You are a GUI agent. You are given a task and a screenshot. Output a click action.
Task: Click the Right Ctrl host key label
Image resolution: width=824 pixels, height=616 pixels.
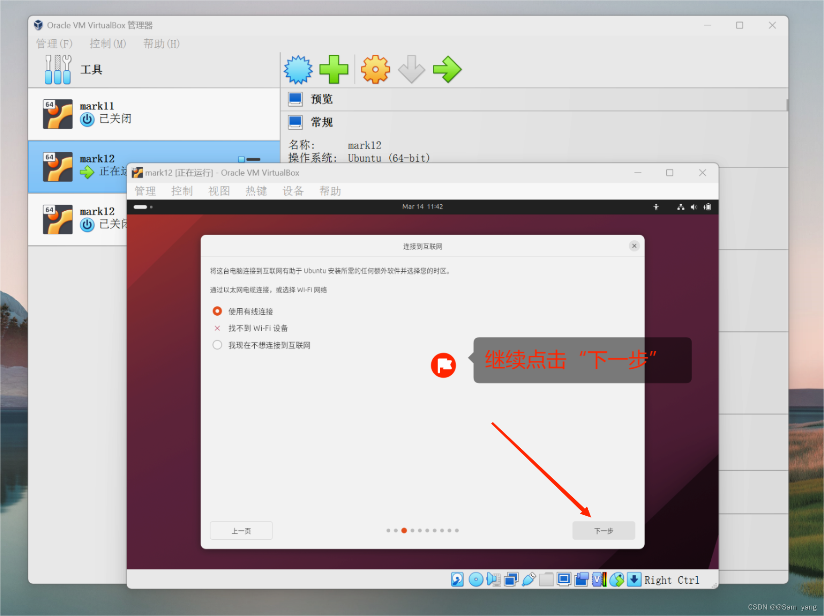pyautogui.click(x=671, y=580)
